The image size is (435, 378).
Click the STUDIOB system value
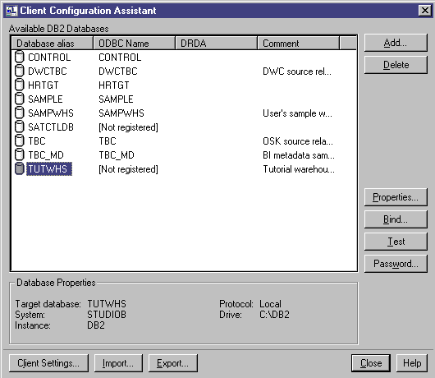(107, 315)
